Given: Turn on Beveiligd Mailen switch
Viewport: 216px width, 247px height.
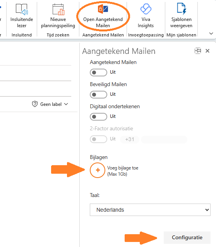Looking at the screenshot, I should 98,95.
